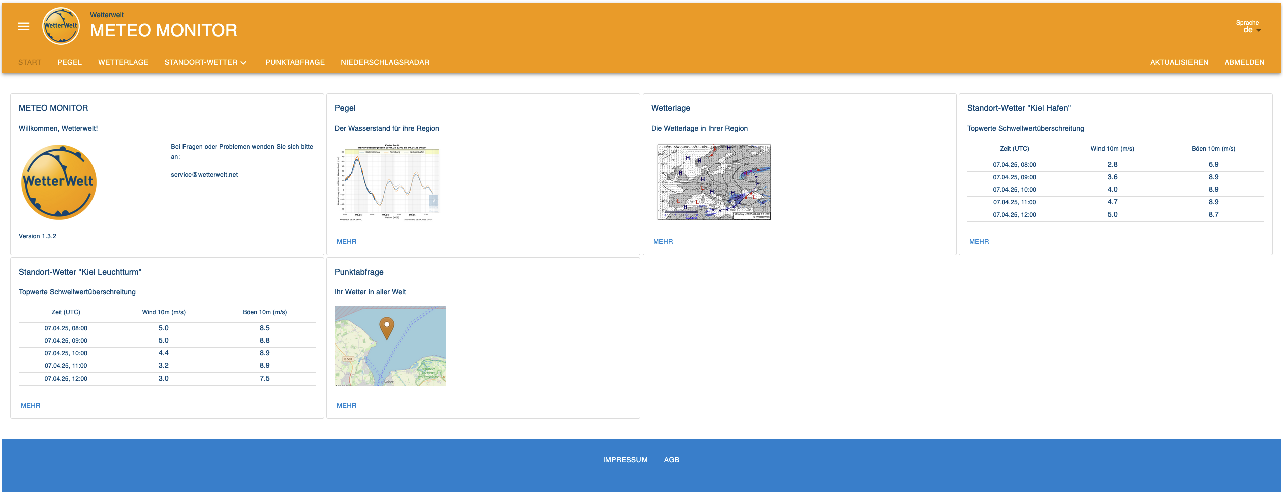Click MEHR in Standort-Wetter Kiel Hafen card
Viewport: 1283px width, 497px height.
coord(978,241)
